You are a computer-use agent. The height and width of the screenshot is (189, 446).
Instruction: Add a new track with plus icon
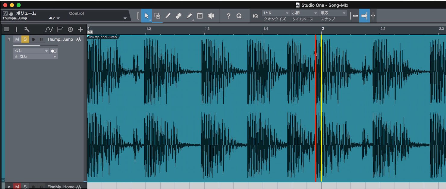click(80, 29)
